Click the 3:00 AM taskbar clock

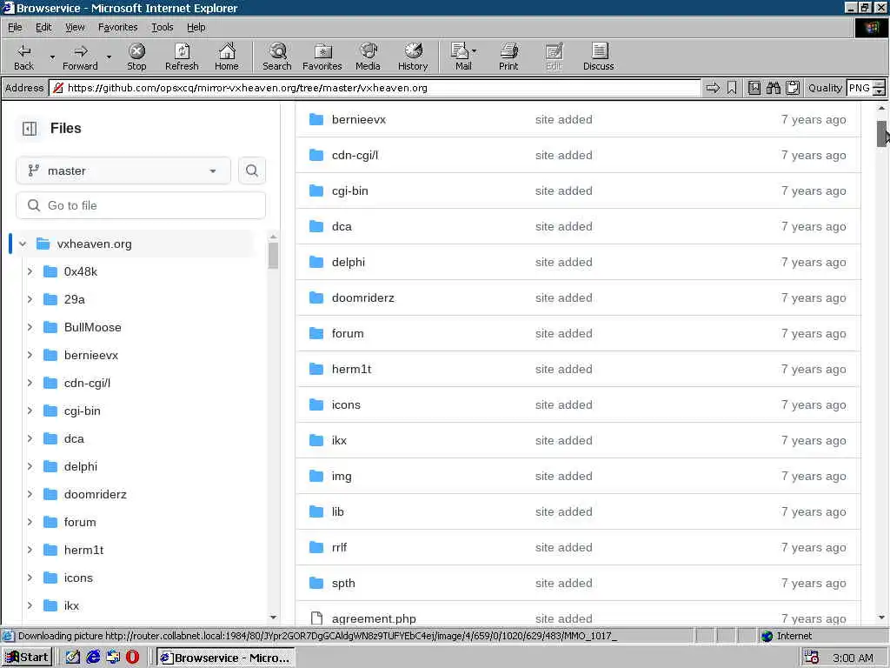tap(853, 658)
